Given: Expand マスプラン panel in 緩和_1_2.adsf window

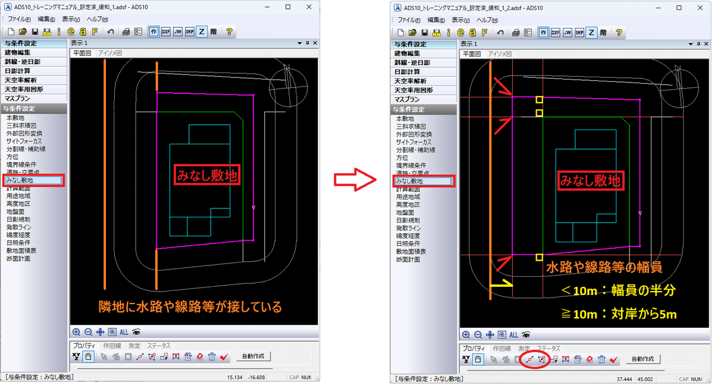Looking at the screenshot, I should [x=425, y=99].
